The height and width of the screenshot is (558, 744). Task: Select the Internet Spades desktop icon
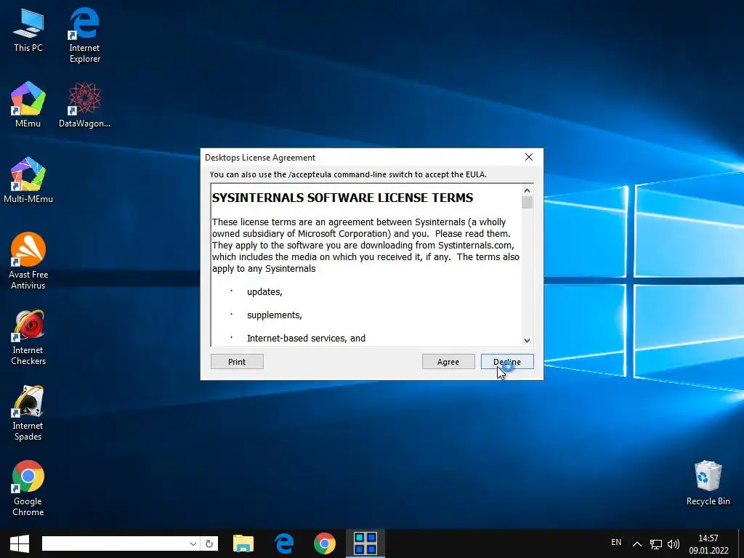tap(28, 413)
